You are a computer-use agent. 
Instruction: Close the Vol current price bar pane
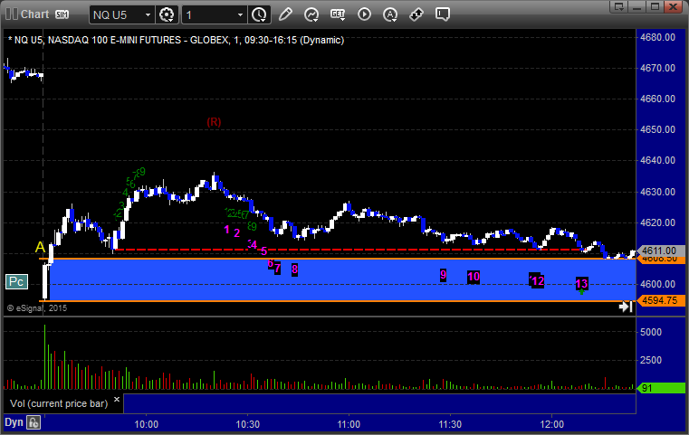pyautogui.click(x=117, y=400)
